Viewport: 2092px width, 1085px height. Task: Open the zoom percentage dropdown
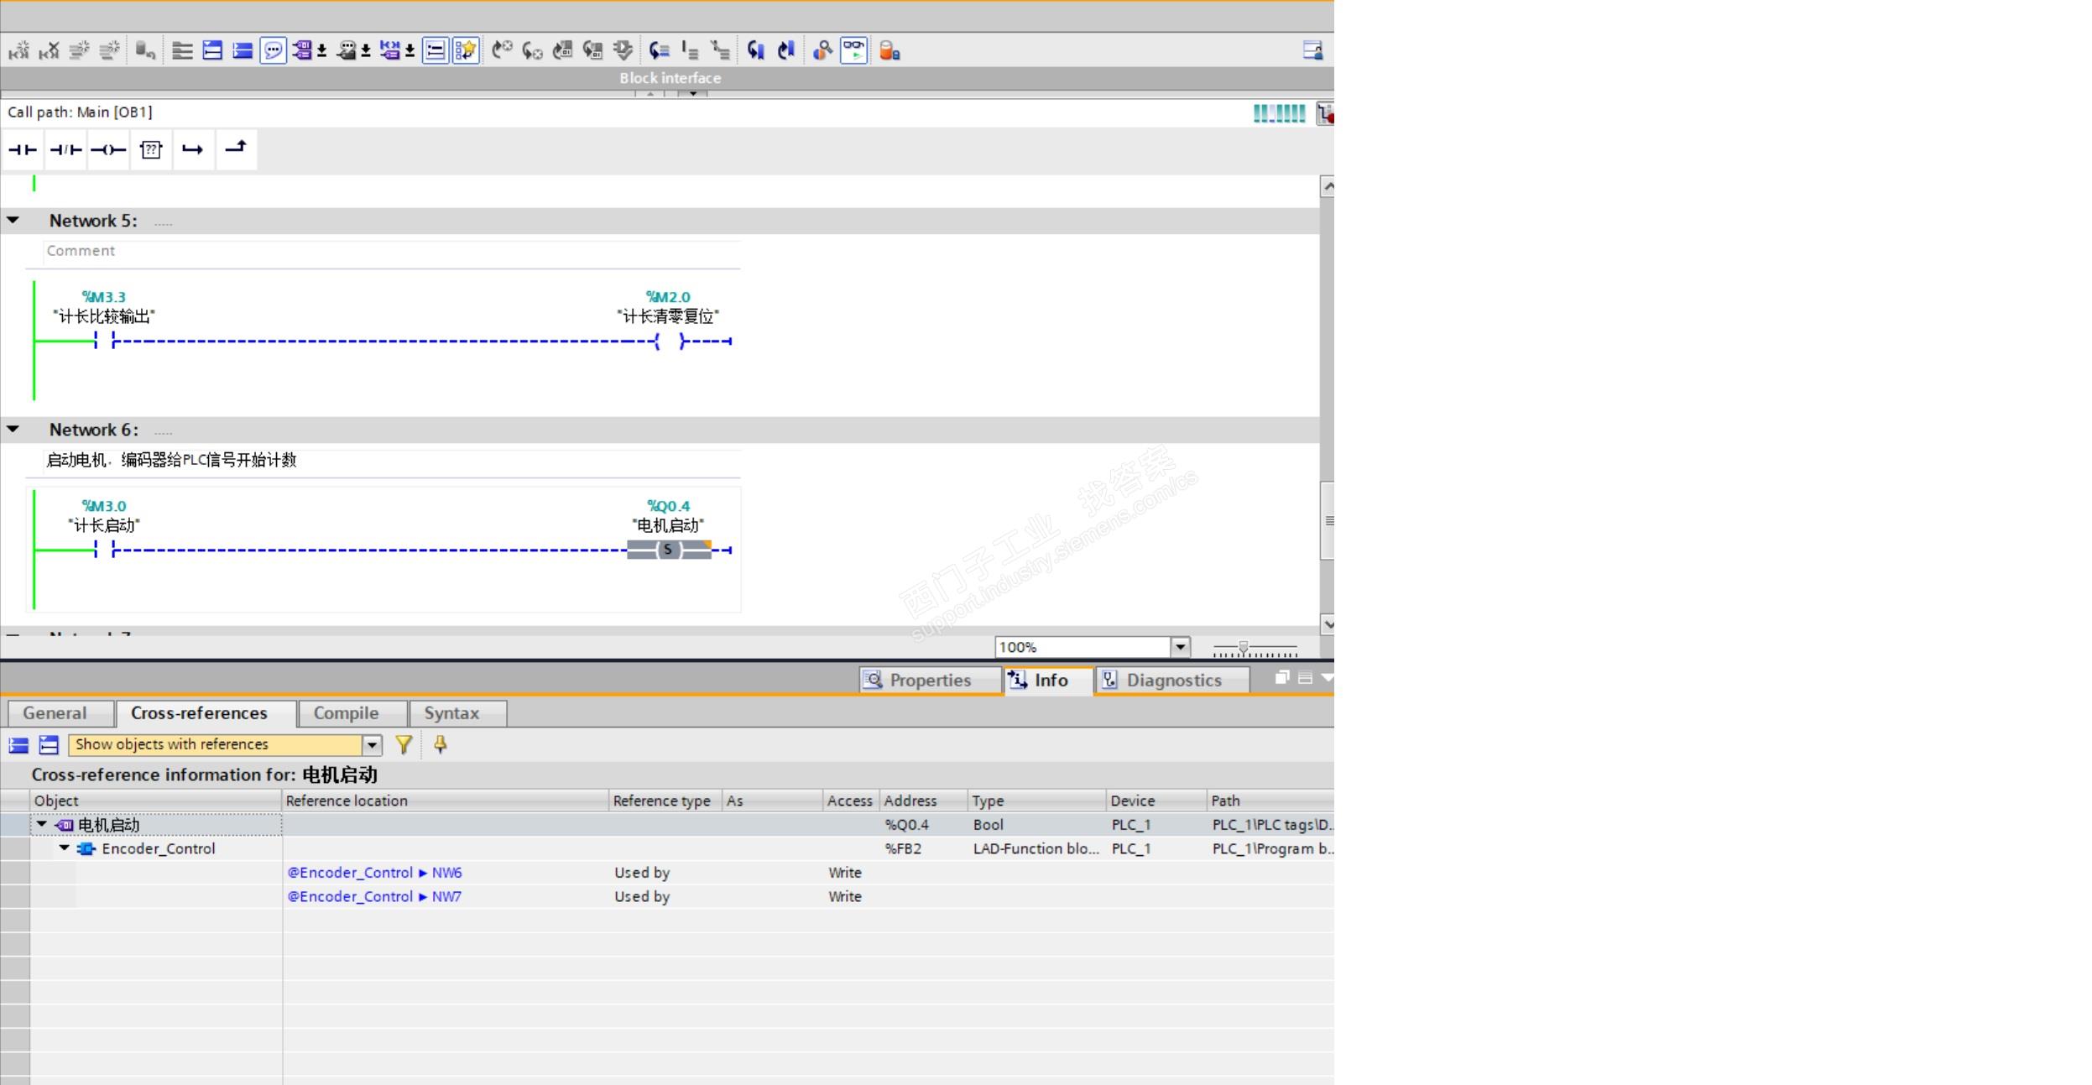pos(1180,647)
